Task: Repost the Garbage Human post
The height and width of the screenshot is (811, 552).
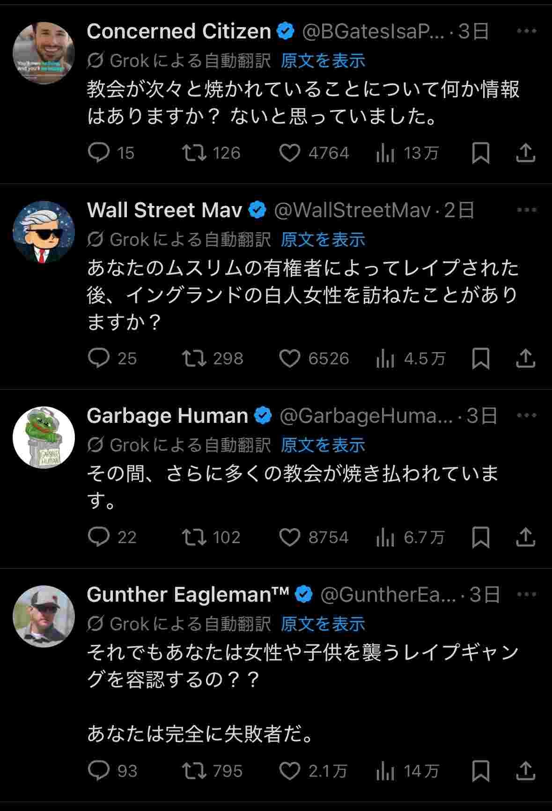Action: point(194,537)
